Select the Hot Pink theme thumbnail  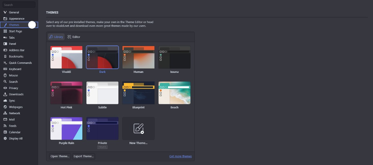click(x=66, y=93)
